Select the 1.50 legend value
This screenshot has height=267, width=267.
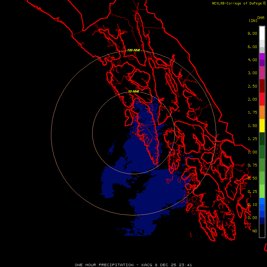pos(252,126)
